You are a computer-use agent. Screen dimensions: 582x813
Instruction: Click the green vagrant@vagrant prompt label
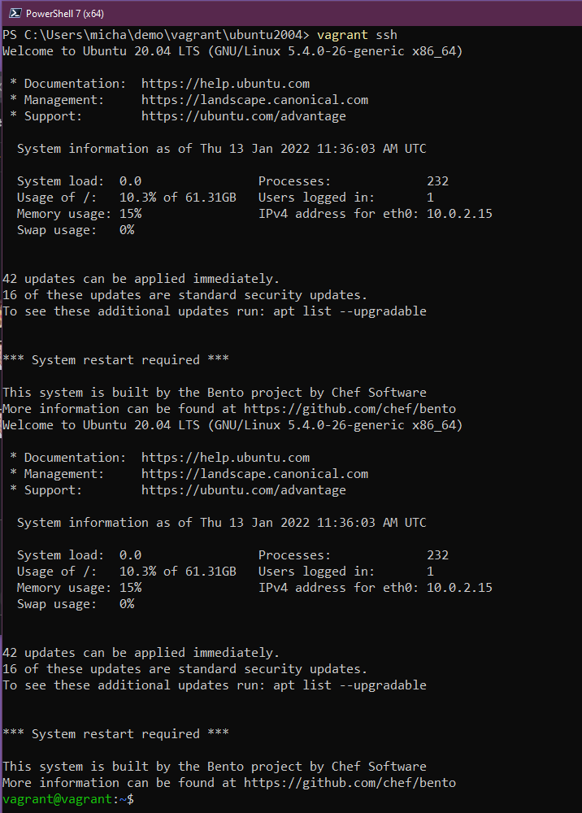tap(57, 798)
